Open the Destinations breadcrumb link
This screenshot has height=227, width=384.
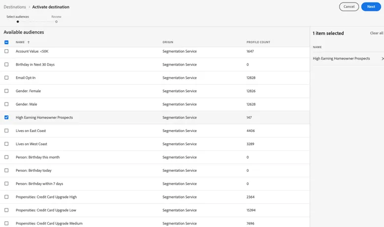pyautogui.click(x=15, y=7)
